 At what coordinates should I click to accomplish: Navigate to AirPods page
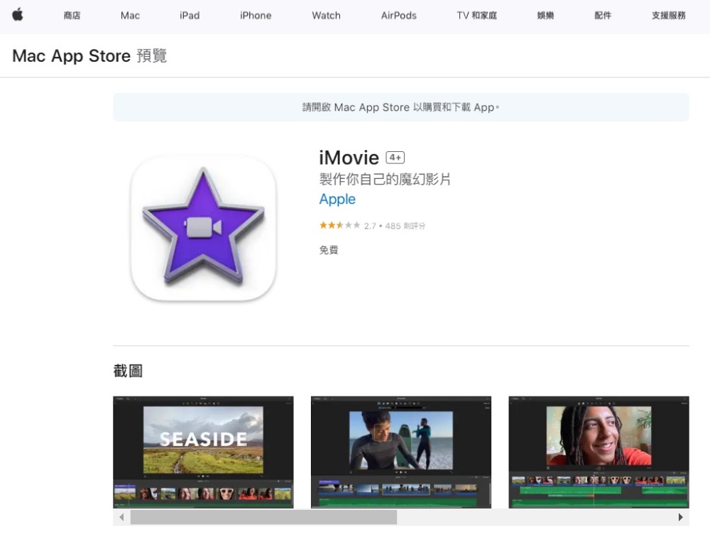(398, 16)
